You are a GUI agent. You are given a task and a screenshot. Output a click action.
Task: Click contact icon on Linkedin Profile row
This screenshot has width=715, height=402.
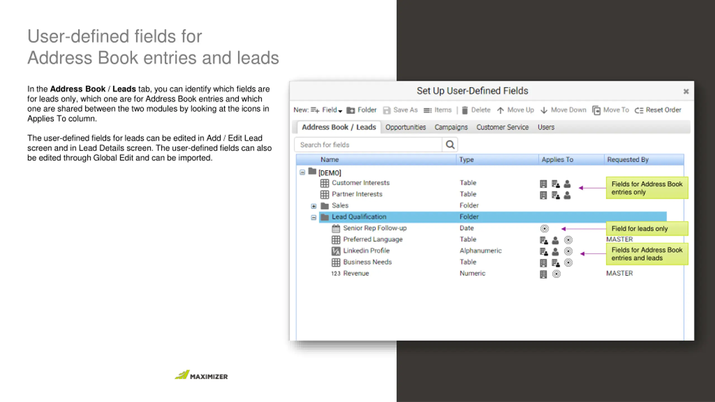point(544,252)
